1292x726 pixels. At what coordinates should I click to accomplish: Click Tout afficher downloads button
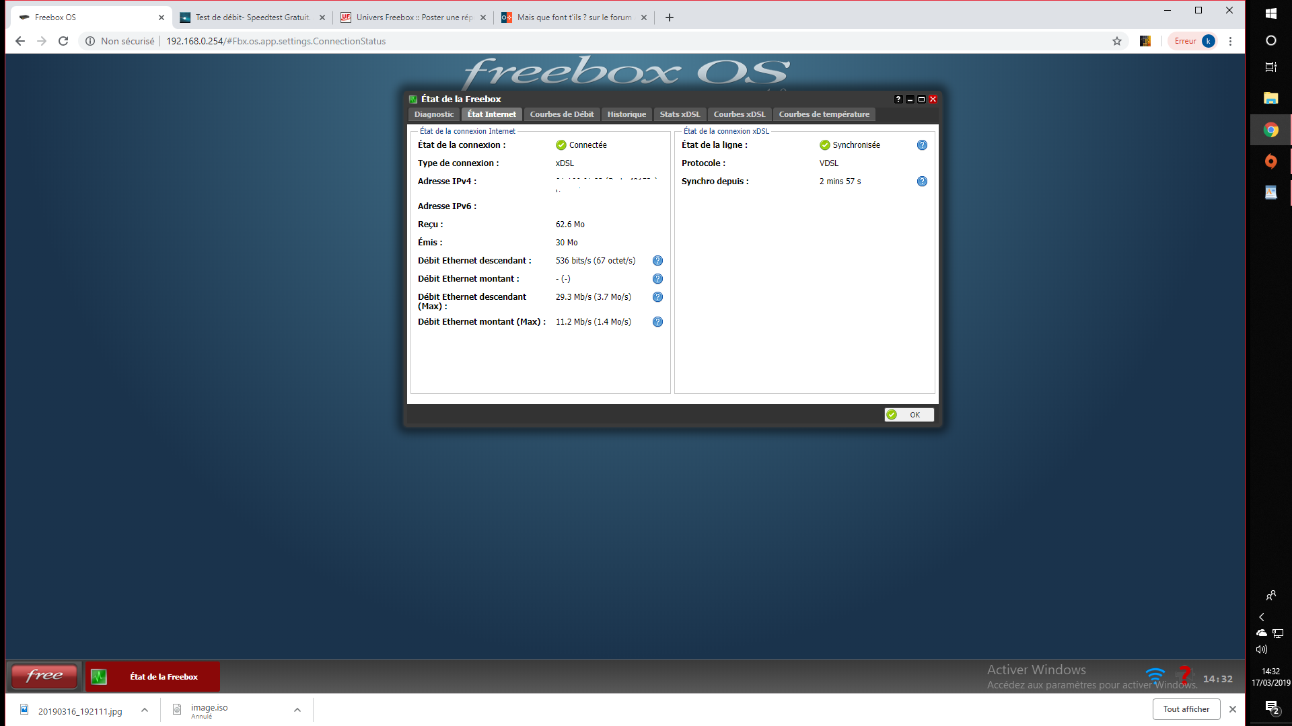pos(1186,709)
